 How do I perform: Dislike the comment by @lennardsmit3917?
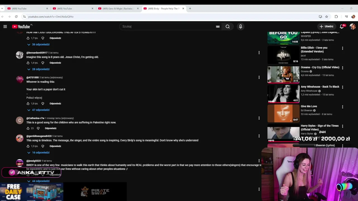click(43, 63)
